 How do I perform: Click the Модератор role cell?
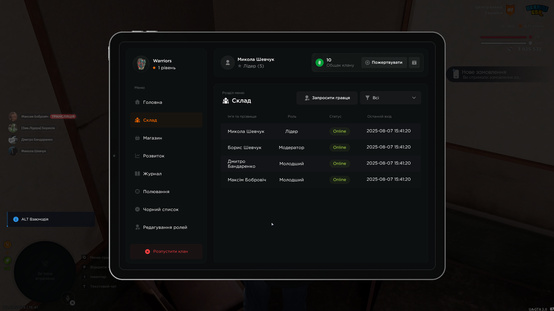(292, 148)
